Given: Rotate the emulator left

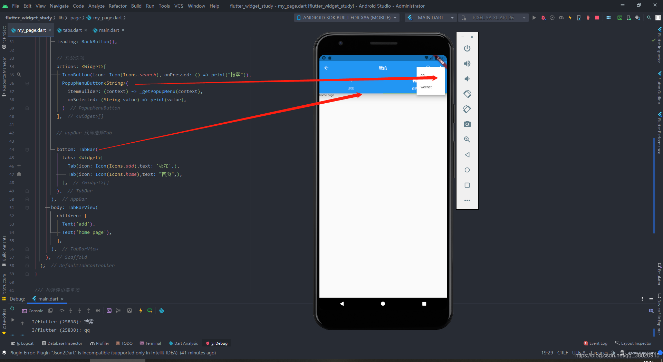Looking at the screenshot, I should 467,94.
